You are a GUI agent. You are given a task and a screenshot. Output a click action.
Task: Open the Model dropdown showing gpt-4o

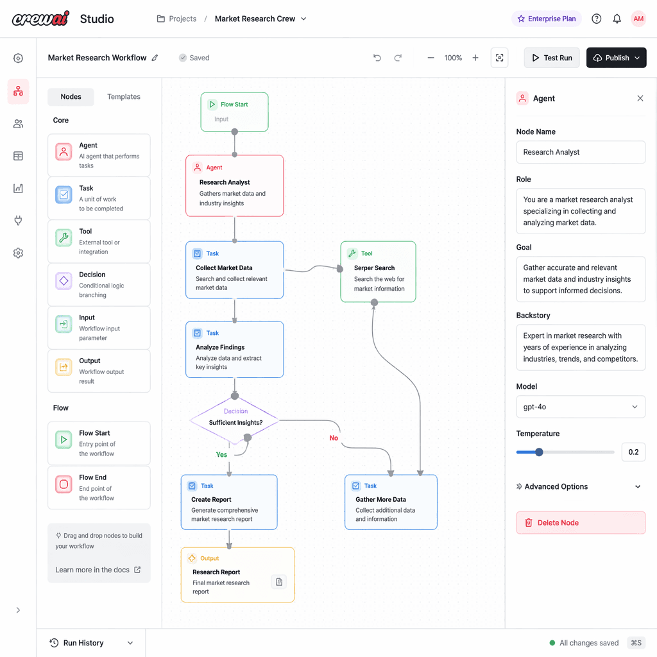click(581, 407)
